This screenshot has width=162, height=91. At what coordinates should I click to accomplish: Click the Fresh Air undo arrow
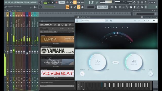(135, 21)
